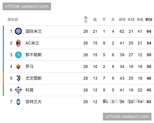
Task: Click the Atalanta club logo
Action: [18, 101]
